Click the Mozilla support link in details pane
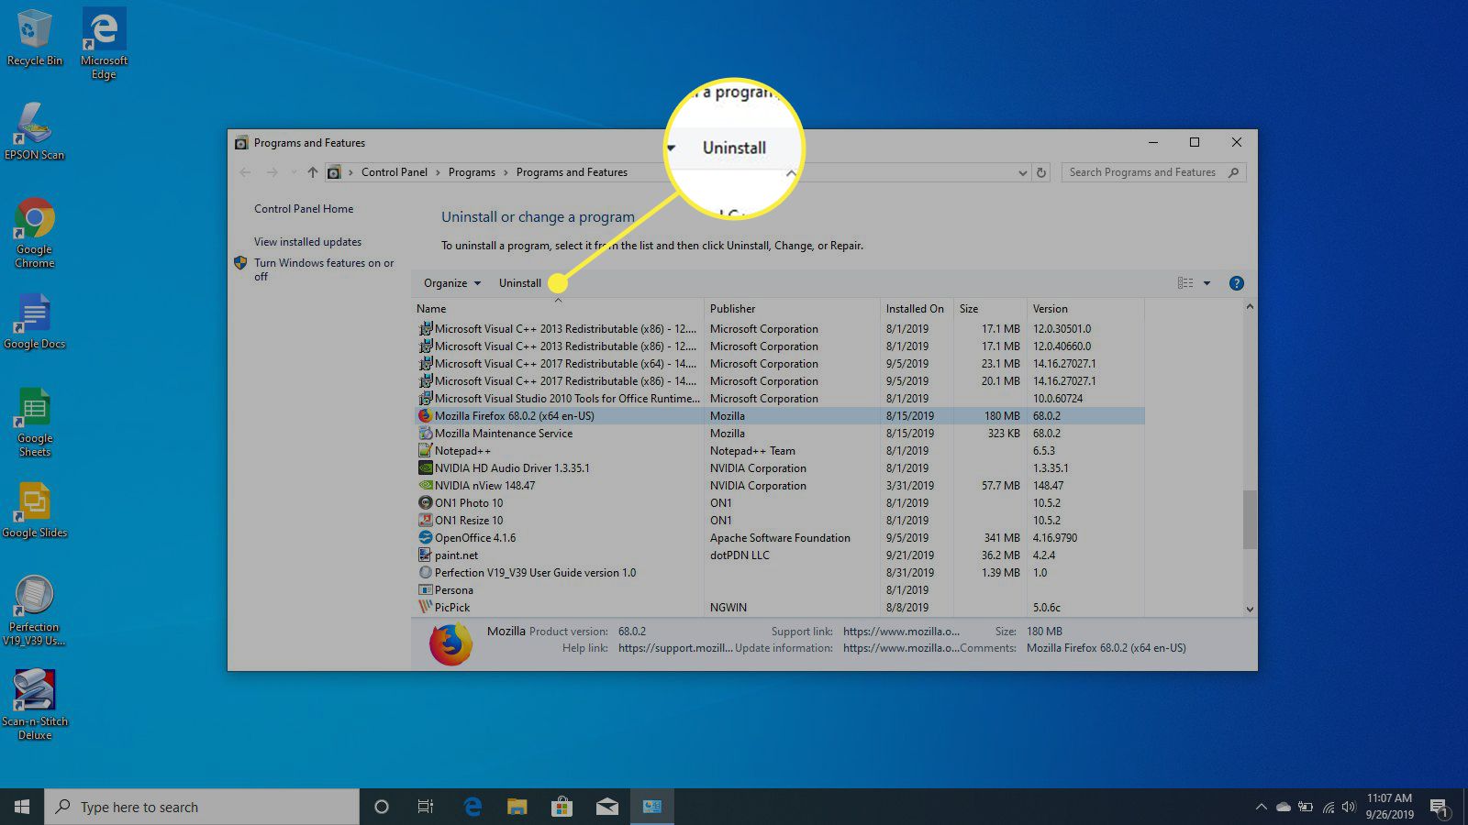Image resolution: width=1468 pixels, height=825 pixels. point(902,631)
